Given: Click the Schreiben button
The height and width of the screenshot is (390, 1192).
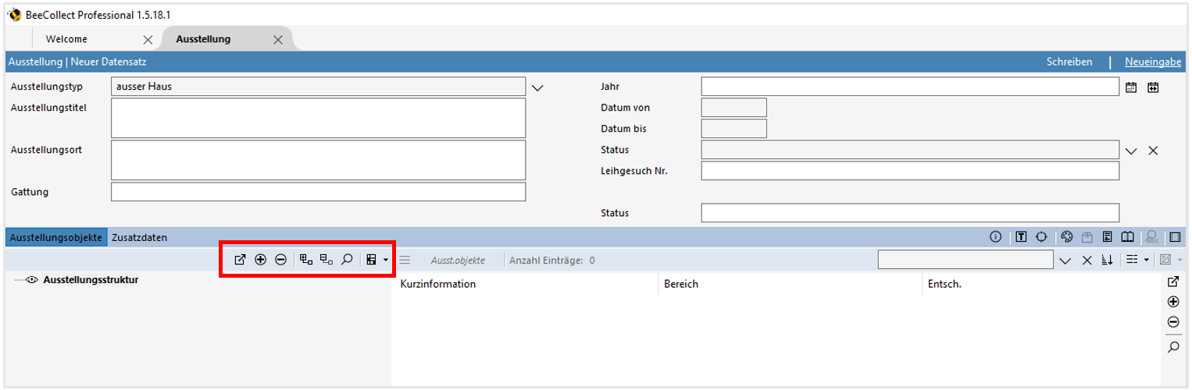Looking at the screenshot, I should 1069,62.
